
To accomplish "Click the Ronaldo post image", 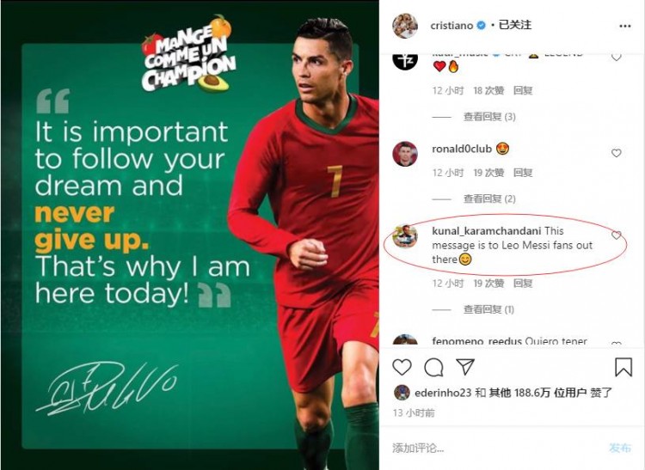I will click(190, 235).
